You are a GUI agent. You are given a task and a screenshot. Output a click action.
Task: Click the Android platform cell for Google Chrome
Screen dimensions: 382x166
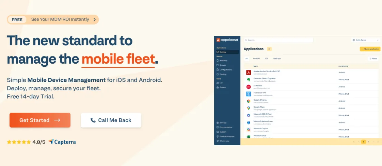point(342,101)
